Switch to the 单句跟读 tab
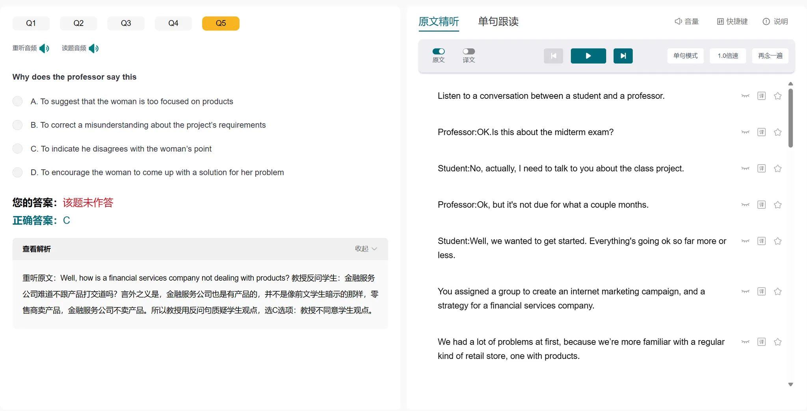This screenshot has height=411, width=807. pyautogui.click(x=498, y=22)
